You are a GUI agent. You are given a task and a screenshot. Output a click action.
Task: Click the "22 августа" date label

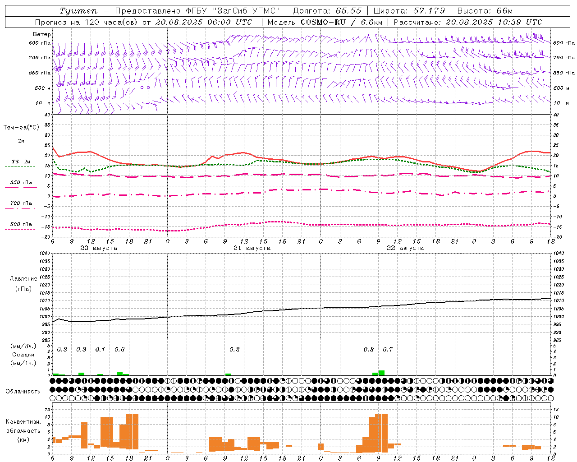coord(405,248)
